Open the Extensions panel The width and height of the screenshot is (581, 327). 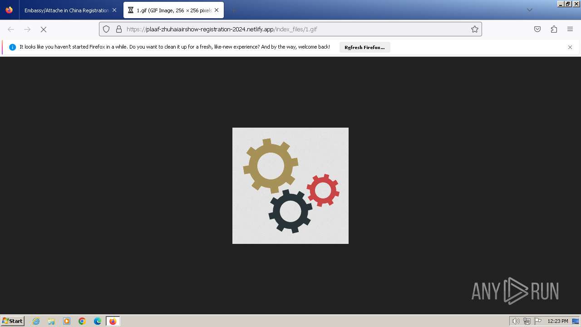pyautogui.click(x=554, y=29)
